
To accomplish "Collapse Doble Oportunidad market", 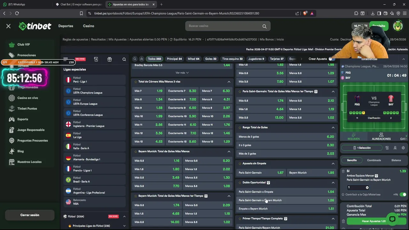I will [333, 183].
